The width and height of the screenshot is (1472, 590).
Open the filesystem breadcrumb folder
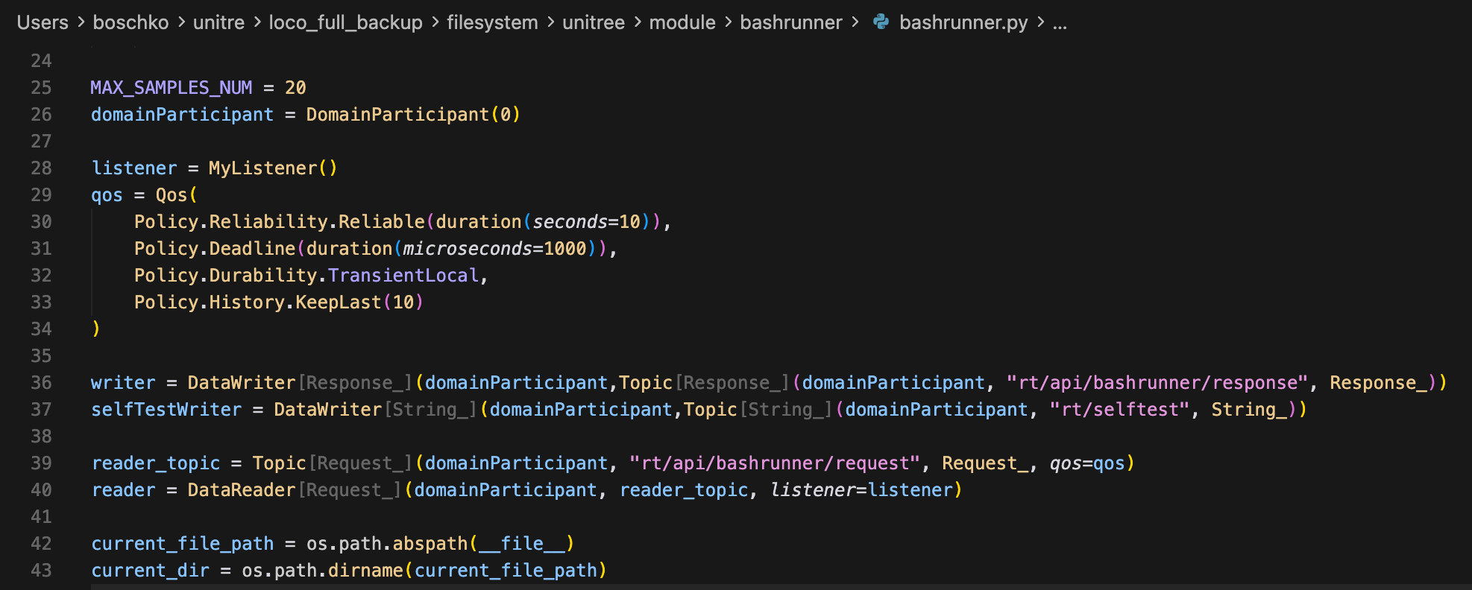coord(492,22)
